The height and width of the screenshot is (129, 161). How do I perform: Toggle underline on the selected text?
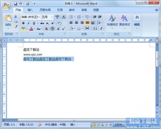point(34,23)
